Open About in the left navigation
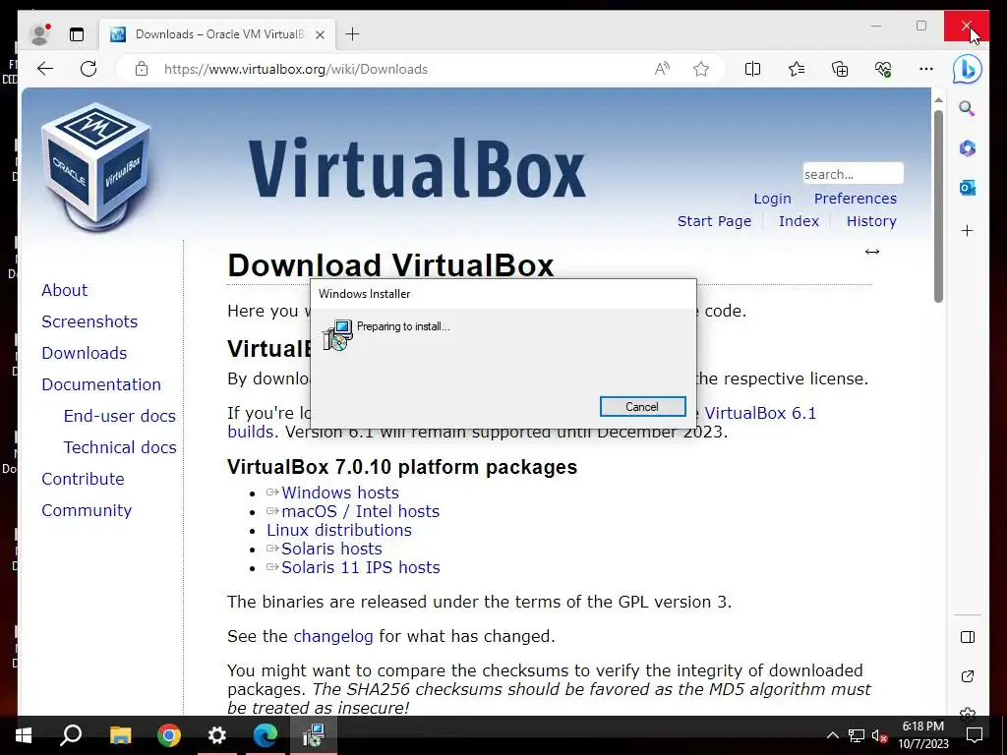 pos(64,290)
